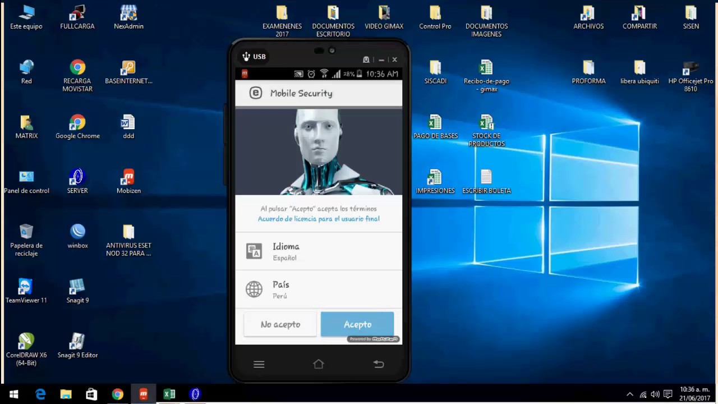This screenshot has width=718, height=404.
Task: Open the MATRIX desktop icon
Action: click(26, 127)
